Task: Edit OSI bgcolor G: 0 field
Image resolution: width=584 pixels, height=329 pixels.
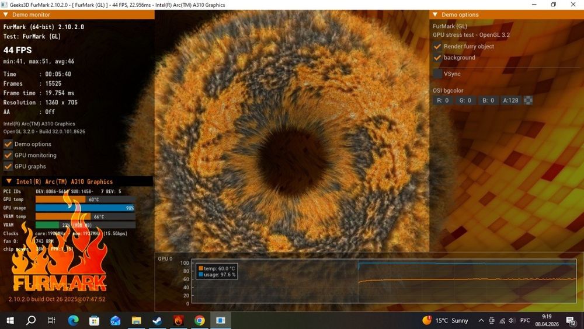Action: click(465, 100)
